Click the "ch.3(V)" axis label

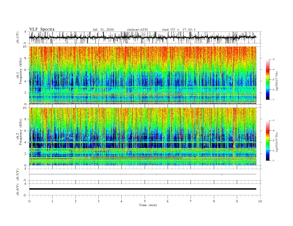pyautogui.click(x=18, y=175)
